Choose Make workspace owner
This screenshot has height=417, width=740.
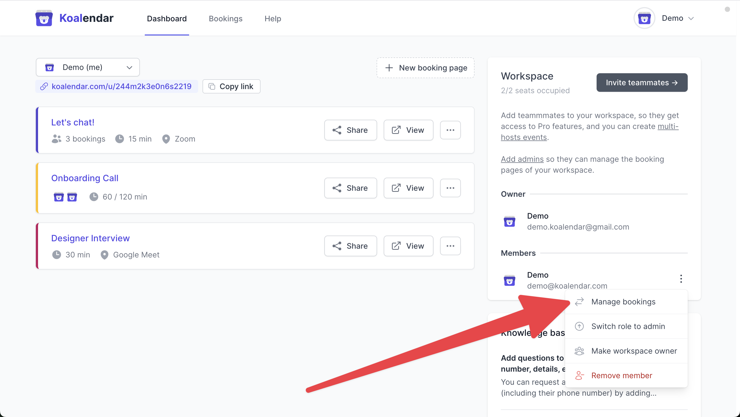pos(626,351)
